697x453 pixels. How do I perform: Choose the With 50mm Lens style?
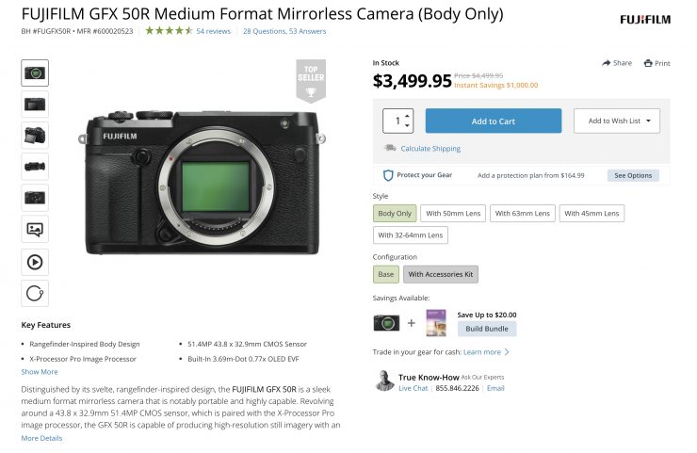(451, 214)
